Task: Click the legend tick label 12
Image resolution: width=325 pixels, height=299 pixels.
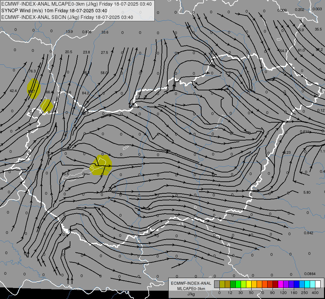Action: coord(230,293)
